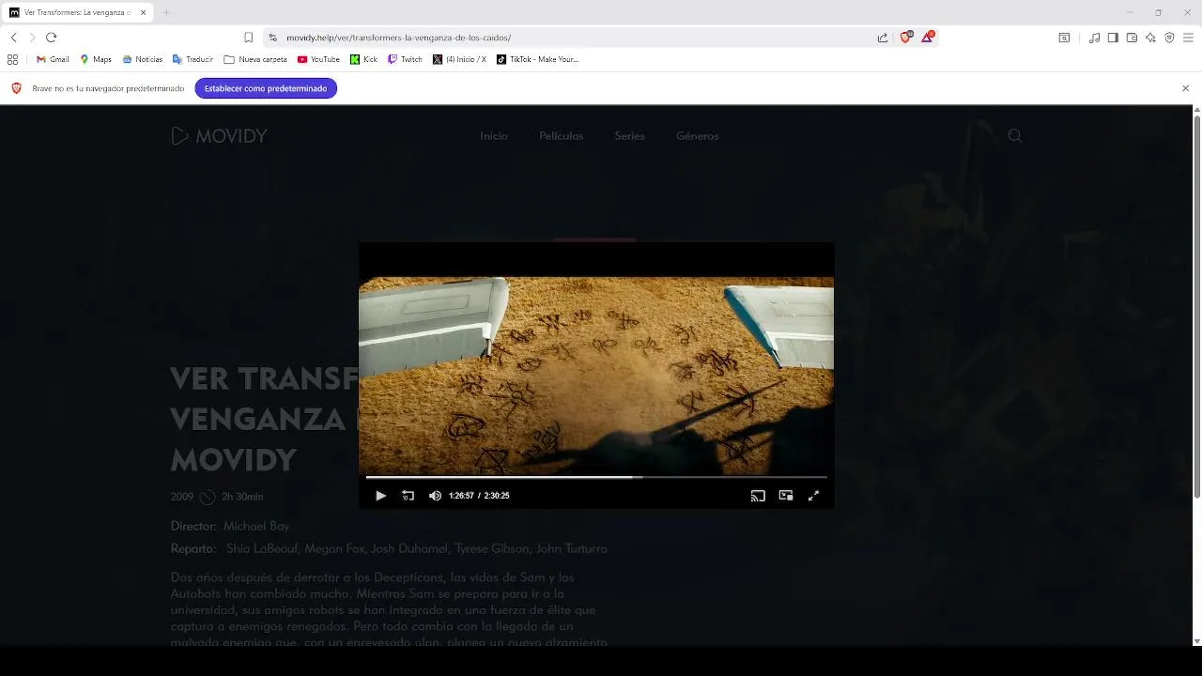1202x676 pixels.
Task: Open Traducir bookmark
Action: point(193,59)
